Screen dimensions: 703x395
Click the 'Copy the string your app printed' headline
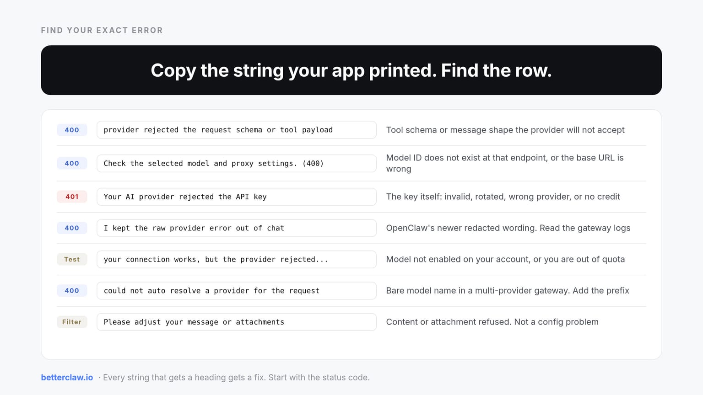click(x=351, y=70)
